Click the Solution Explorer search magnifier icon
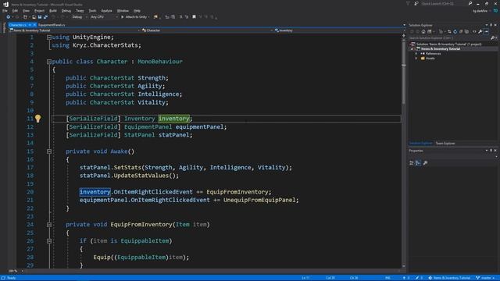Viewport: 500px width, 281px height. coord(493,38)
